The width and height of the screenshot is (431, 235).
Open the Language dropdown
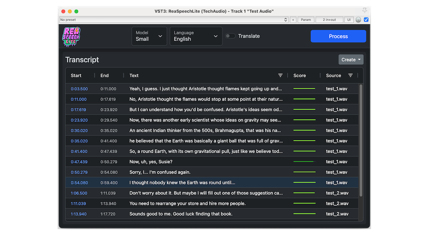coord(196,36)
